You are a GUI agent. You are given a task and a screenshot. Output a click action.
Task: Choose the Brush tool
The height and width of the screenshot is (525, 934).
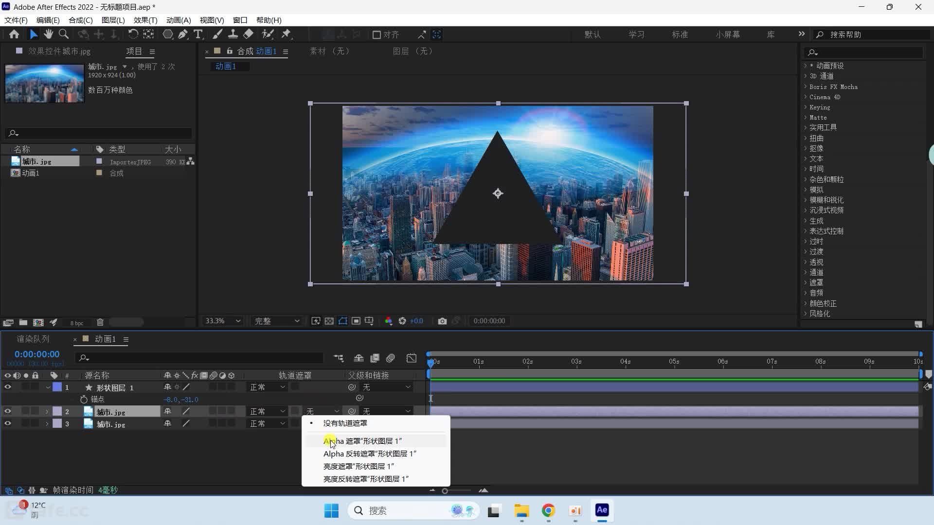pos(217,35)
